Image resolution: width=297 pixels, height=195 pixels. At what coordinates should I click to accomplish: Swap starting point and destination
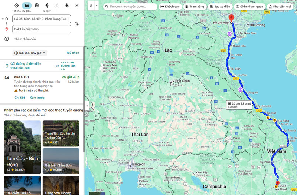pos(77,23)
